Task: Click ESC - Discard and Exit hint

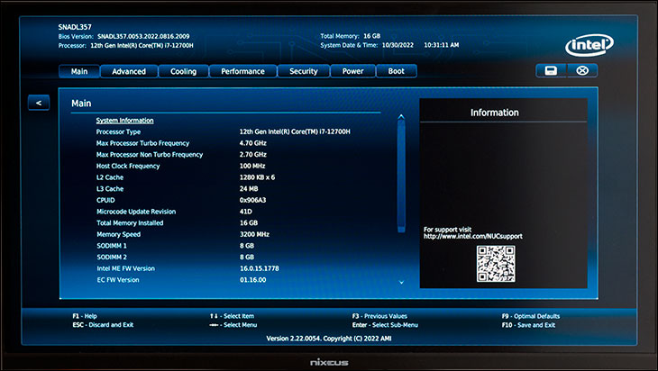Action: coord(103,325)
